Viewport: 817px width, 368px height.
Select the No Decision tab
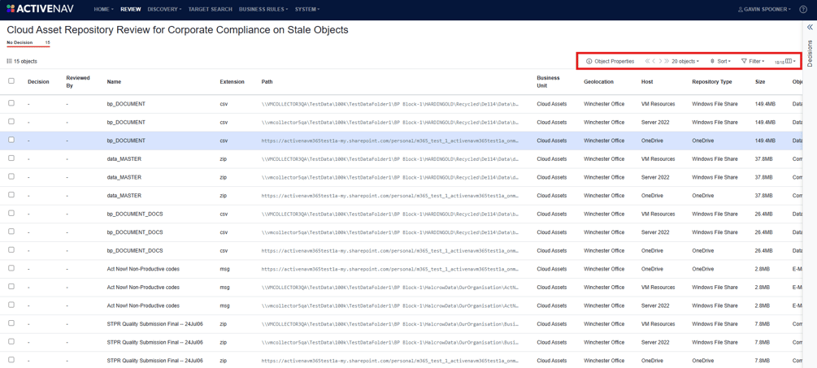[x=28, y=43]
